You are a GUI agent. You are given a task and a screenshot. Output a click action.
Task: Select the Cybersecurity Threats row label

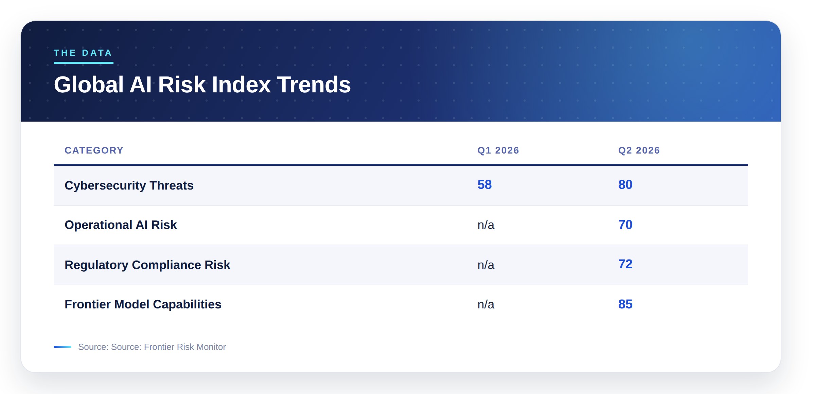(x=129, y=185)
